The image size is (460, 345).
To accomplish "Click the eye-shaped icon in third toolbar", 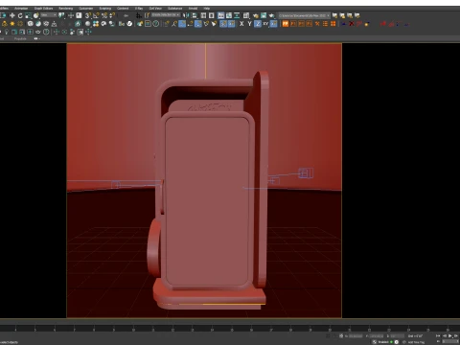I will click(38, 32).
